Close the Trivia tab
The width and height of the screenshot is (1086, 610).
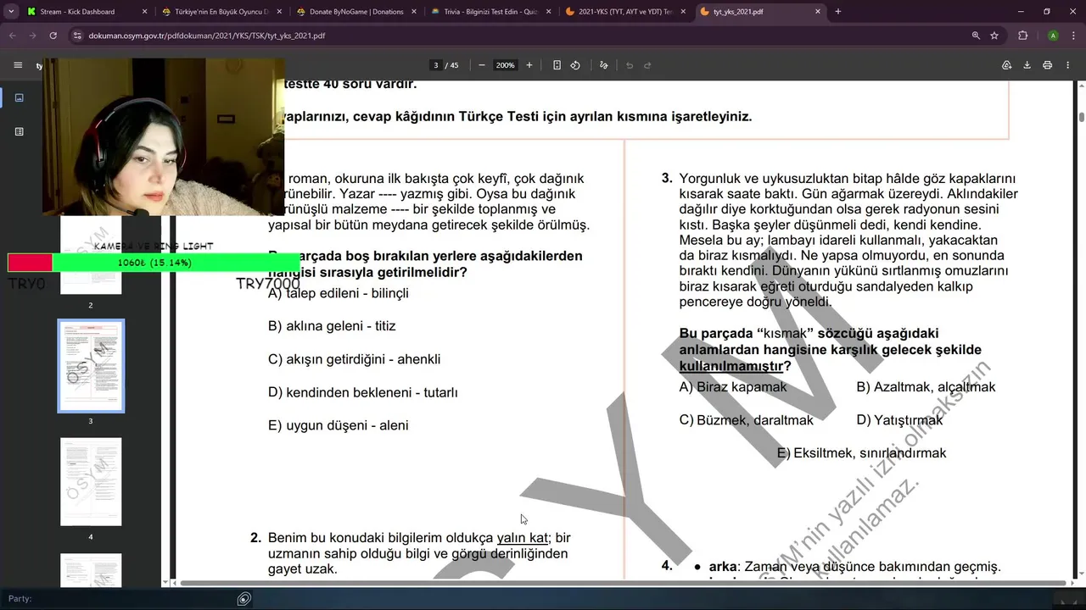point(549,12)
